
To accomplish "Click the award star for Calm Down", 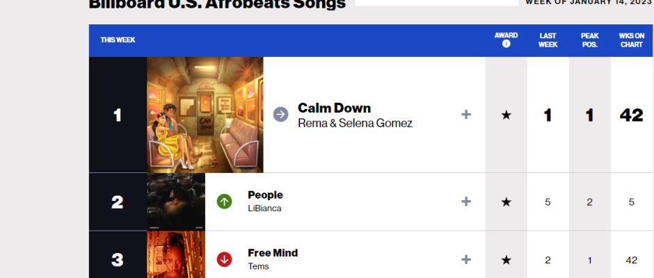I will tap(506, 115).
